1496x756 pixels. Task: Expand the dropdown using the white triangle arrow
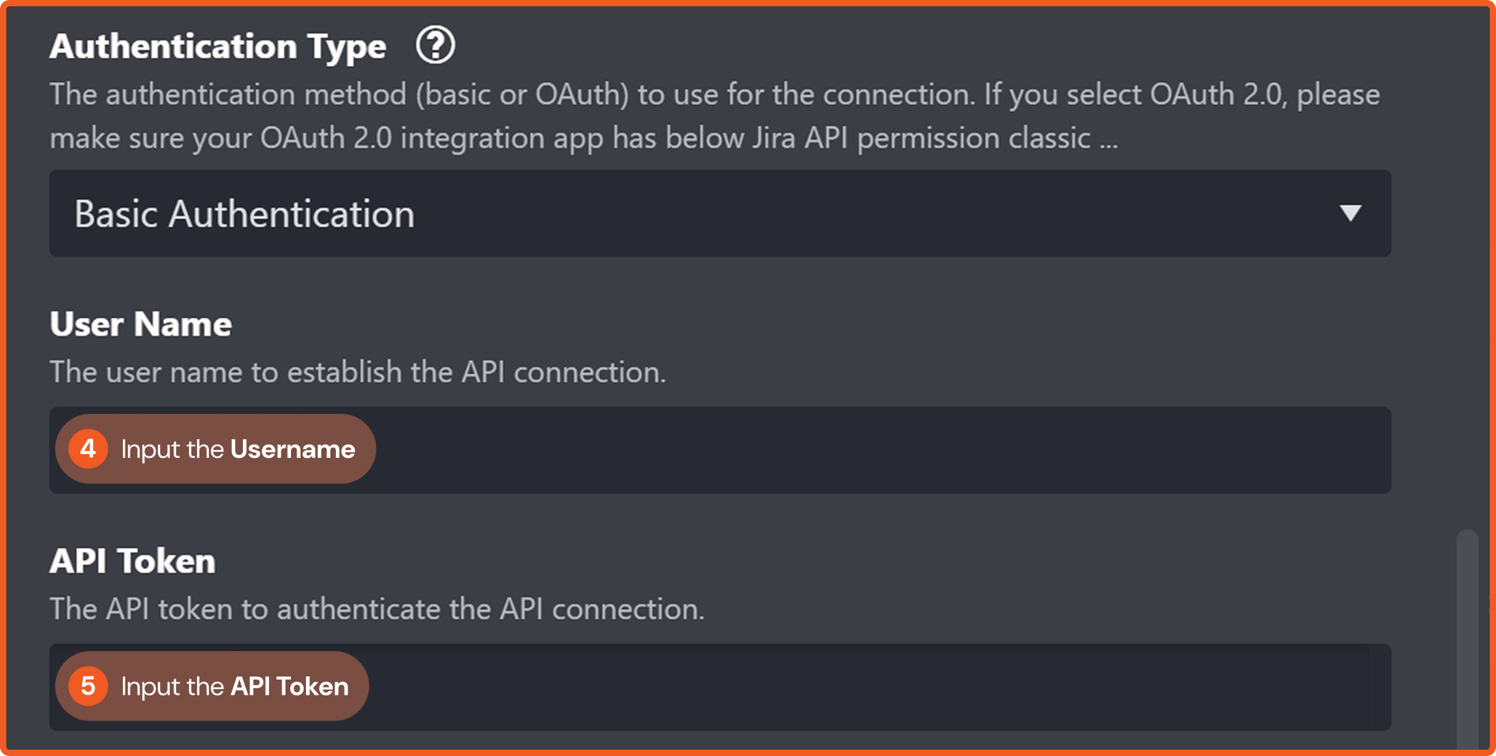[x=1350, y=213]
